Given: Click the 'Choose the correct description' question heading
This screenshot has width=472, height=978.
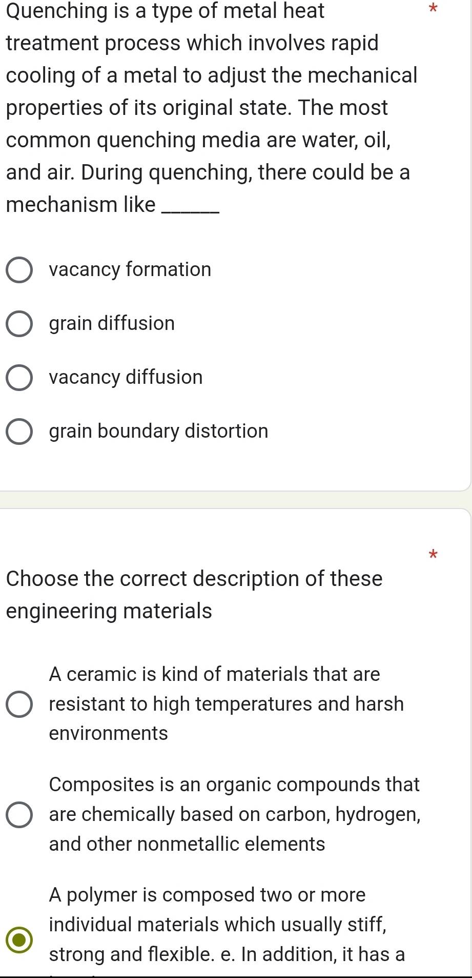Looking at the screenshot, I should 194,595.
